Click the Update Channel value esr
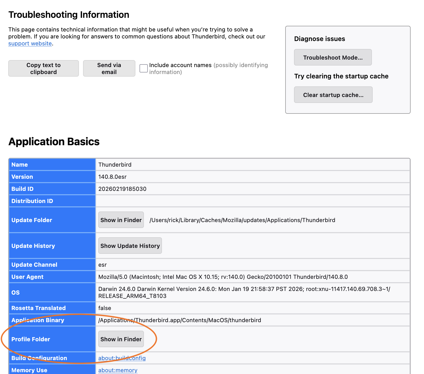This screenshot has width=424, height=374. 102,265
